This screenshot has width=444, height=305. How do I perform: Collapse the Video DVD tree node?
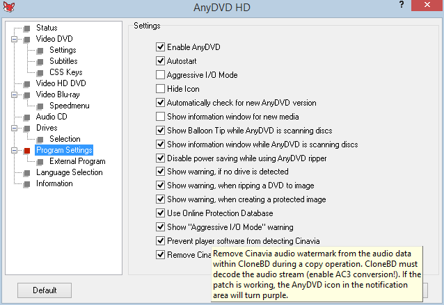[14, 39]
